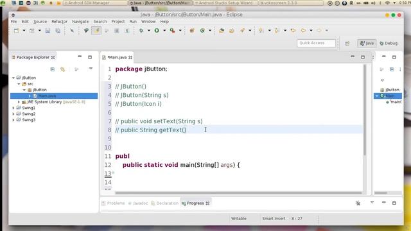Click the Save toolbar icon
Viewport: 411px width, 231px height.
click(48, 31)
